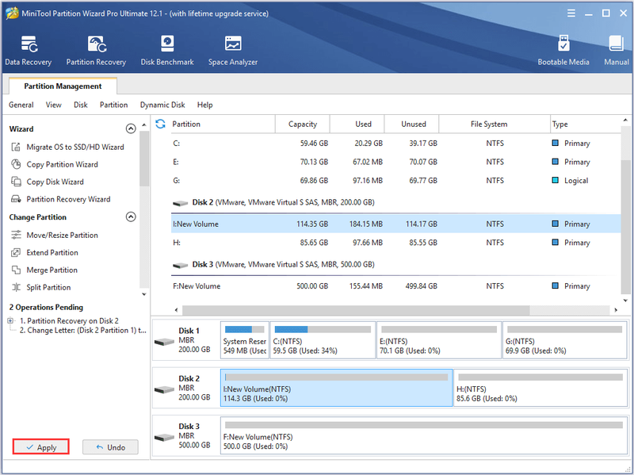Viewport: 634px width, 475px height.
Task: Click the horizontal scrollbar under the partition list
Action: [x=356, y=310]
